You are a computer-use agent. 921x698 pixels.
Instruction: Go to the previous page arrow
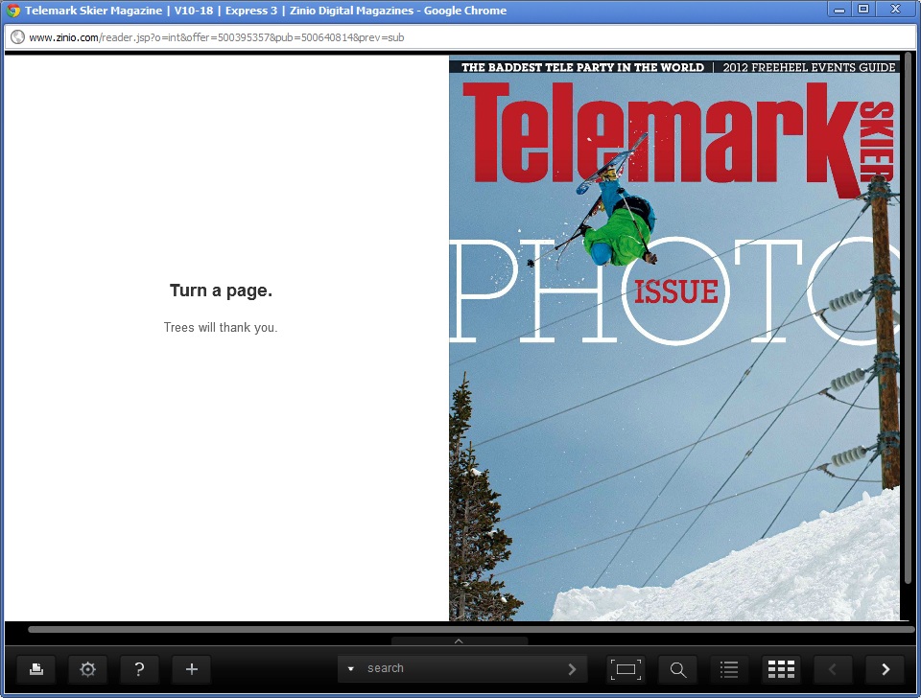[x=833, y=669]
